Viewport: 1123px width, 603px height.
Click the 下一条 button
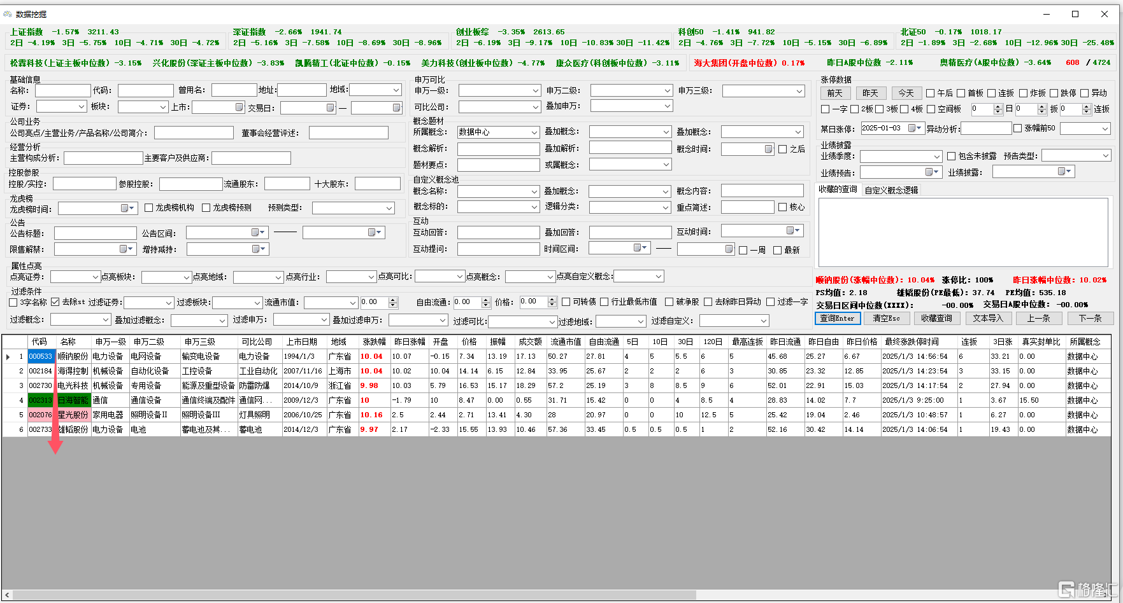click(x=1090, y=318)
